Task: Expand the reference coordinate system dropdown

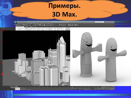Action: point(38,25)
